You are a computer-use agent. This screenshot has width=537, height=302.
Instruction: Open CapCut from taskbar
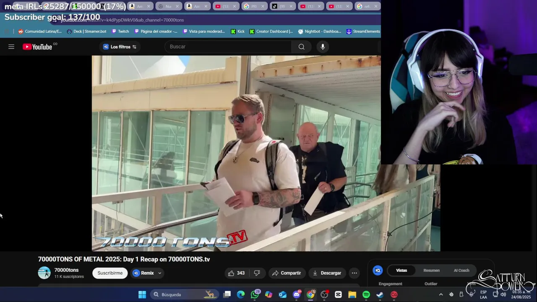click(x=338, y=294)
